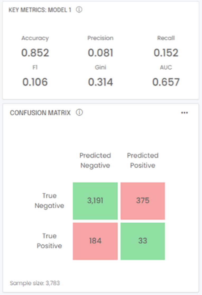
Task: Select the Gini metric value 0.314
Action: (x=100, y=82)
